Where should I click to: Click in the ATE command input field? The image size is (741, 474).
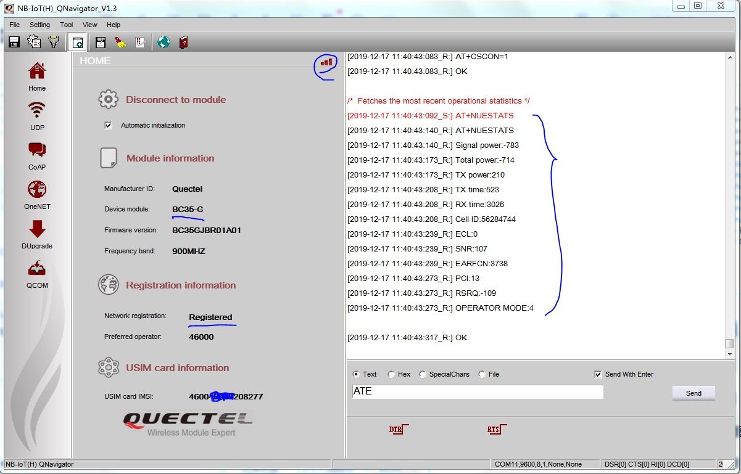(x=477, y=391)
